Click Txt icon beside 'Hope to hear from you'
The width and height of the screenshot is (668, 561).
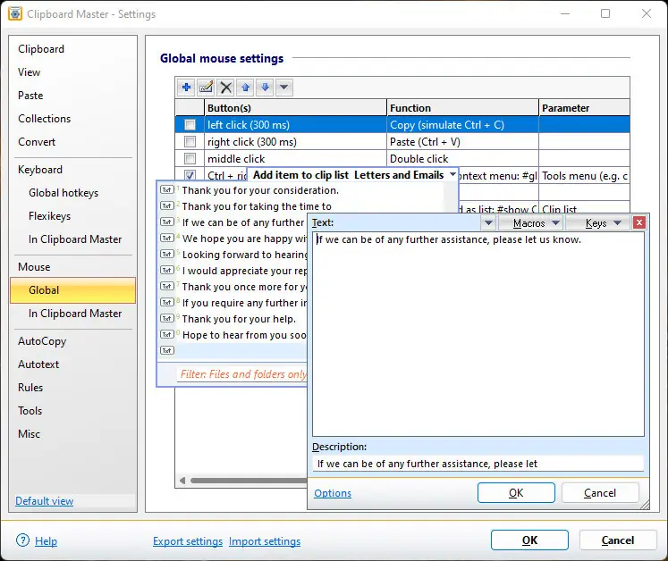(166, 335)
